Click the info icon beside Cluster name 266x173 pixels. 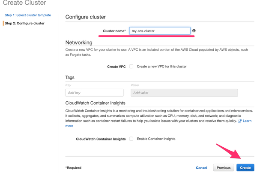(x=194, y=31)
